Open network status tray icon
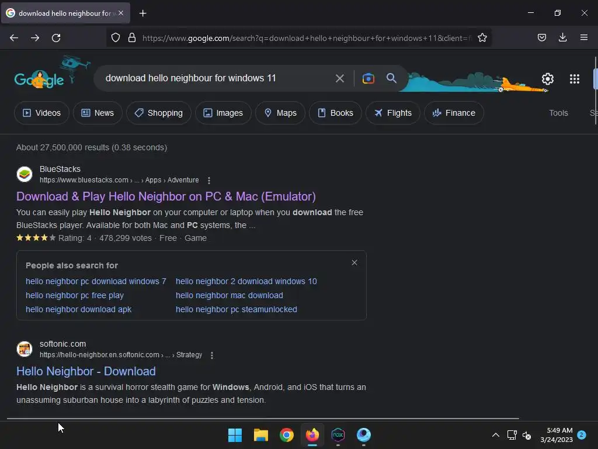Screen dimensions: 598x449 512,435
